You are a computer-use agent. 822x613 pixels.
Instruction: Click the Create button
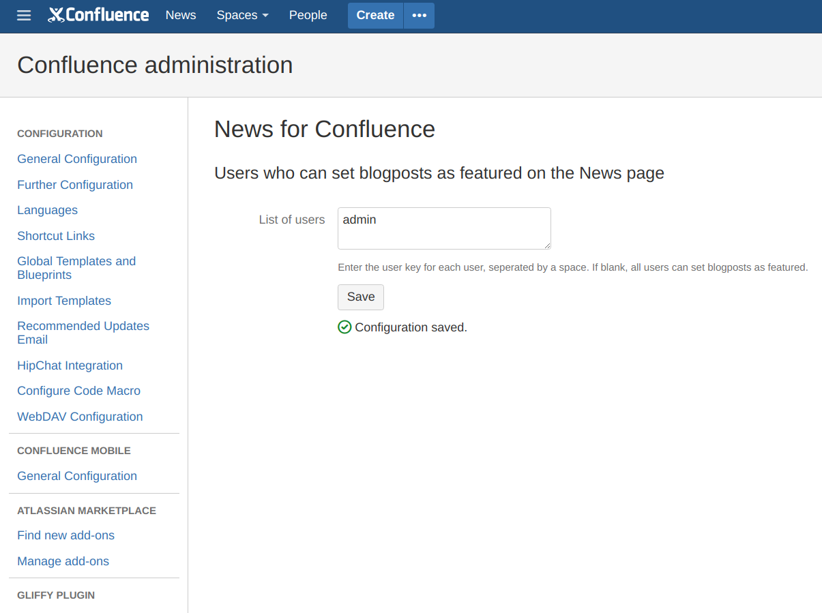tap(375, 16)
